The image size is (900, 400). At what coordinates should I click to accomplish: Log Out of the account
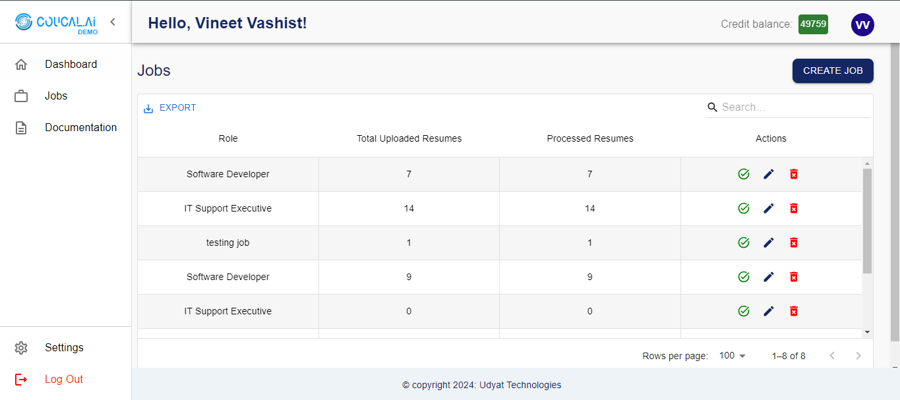click(x=63, y=380)
